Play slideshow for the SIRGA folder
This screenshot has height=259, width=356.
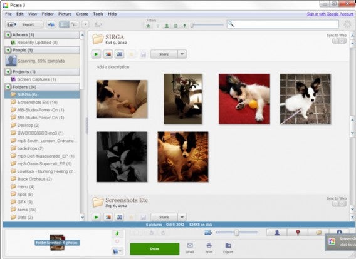tap(97, 54)
